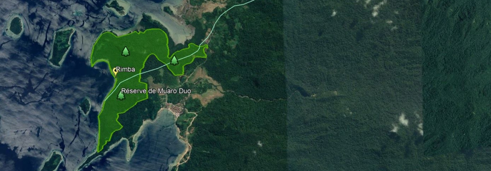Click the coastal village rooftops near the bay

[174, 108]
